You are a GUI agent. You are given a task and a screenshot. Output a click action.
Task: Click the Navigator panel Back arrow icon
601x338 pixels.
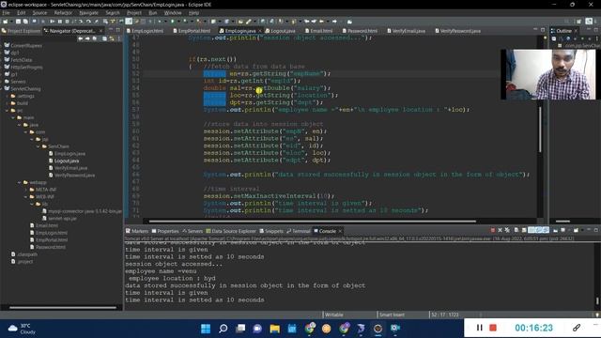(80, 38)
